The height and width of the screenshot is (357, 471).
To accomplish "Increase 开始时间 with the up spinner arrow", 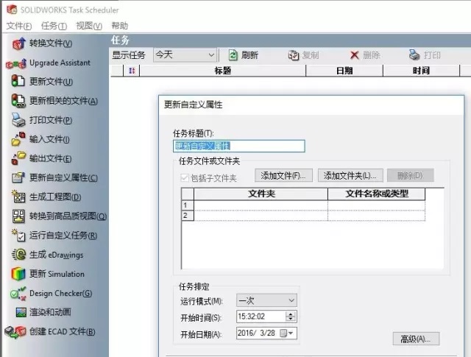I will click(291, 314).
